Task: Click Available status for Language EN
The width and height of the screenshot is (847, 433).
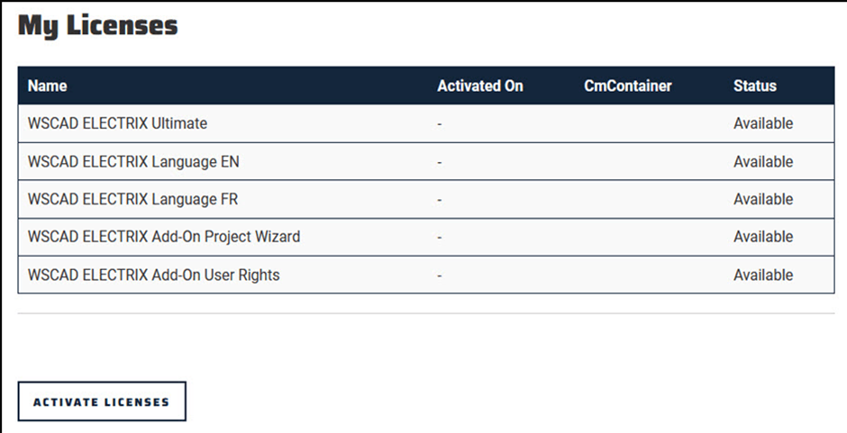Action: (763, 161)
